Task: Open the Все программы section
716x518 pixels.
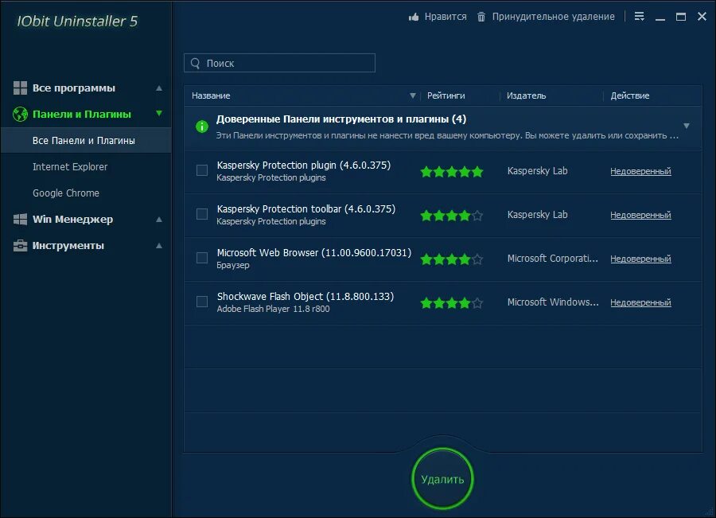Action: [x=74, y=88]
